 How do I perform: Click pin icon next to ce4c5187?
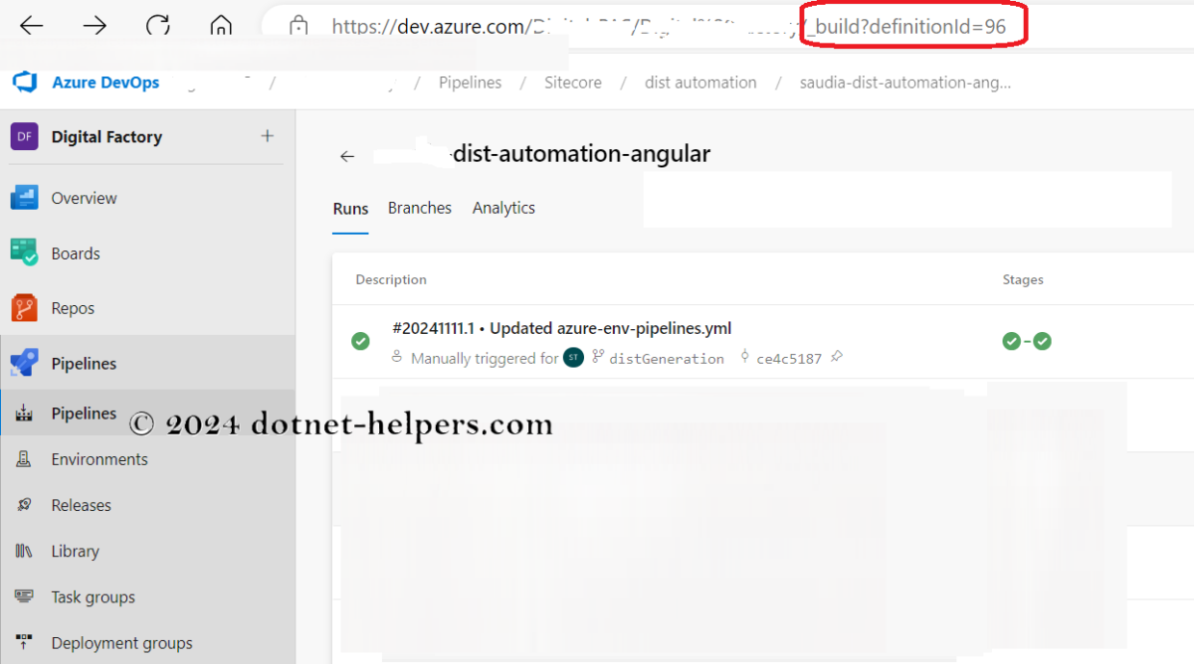point(836,358)
